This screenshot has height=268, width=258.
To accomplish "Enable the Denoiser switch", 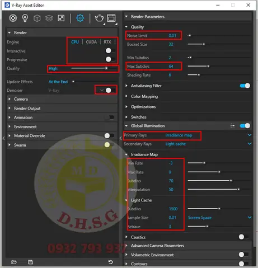I will (x=110, y=90).
